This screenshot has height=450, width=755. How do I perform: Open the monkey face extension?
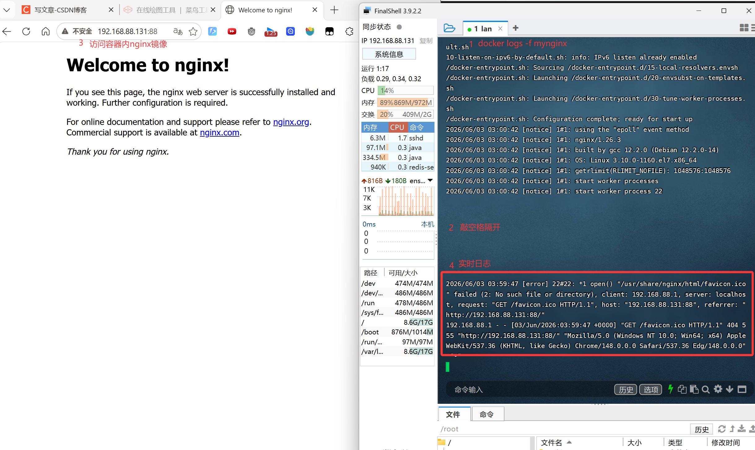click(251, 31)
